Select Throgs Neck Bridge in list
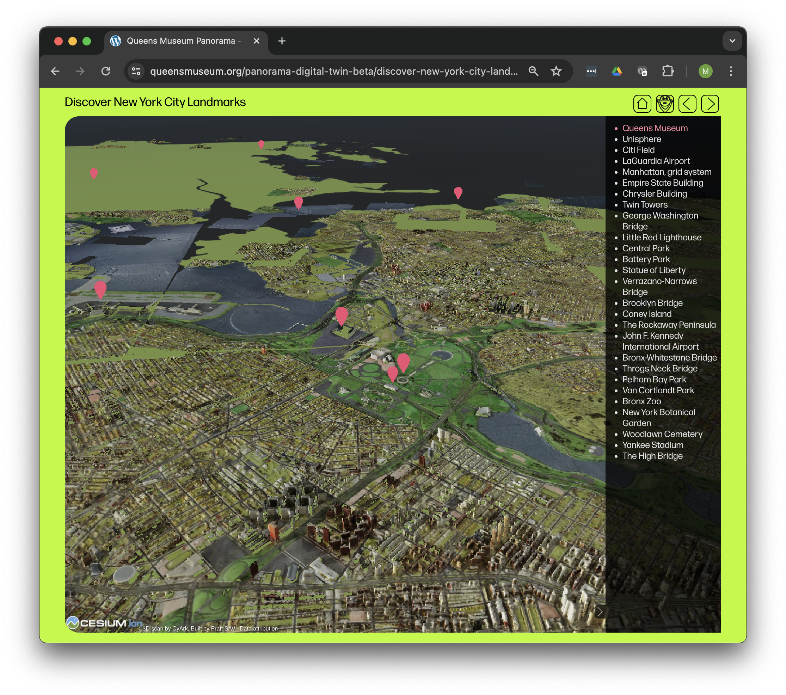 (x=660, y=368)
